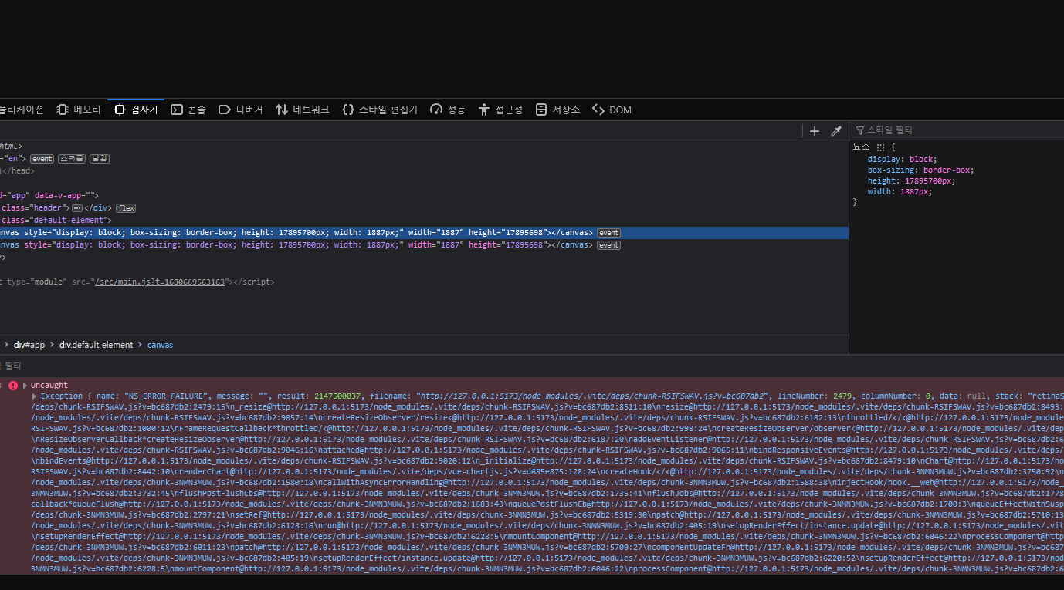
Task: Click the event badge on the html element
Action: [x=42, y=159]
